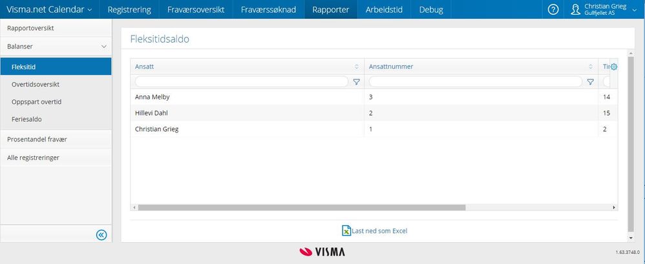Open the help question mark icon
645x264 pixels.
pyautogui.click(x=553, y=10)
